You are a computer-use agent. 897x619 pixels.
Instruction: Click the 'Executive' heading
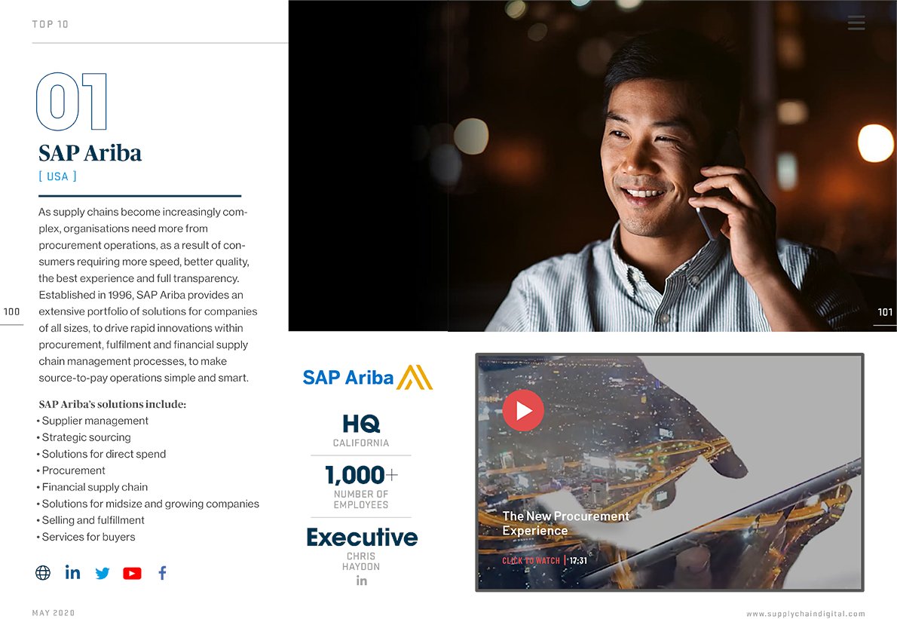(362, 537)
